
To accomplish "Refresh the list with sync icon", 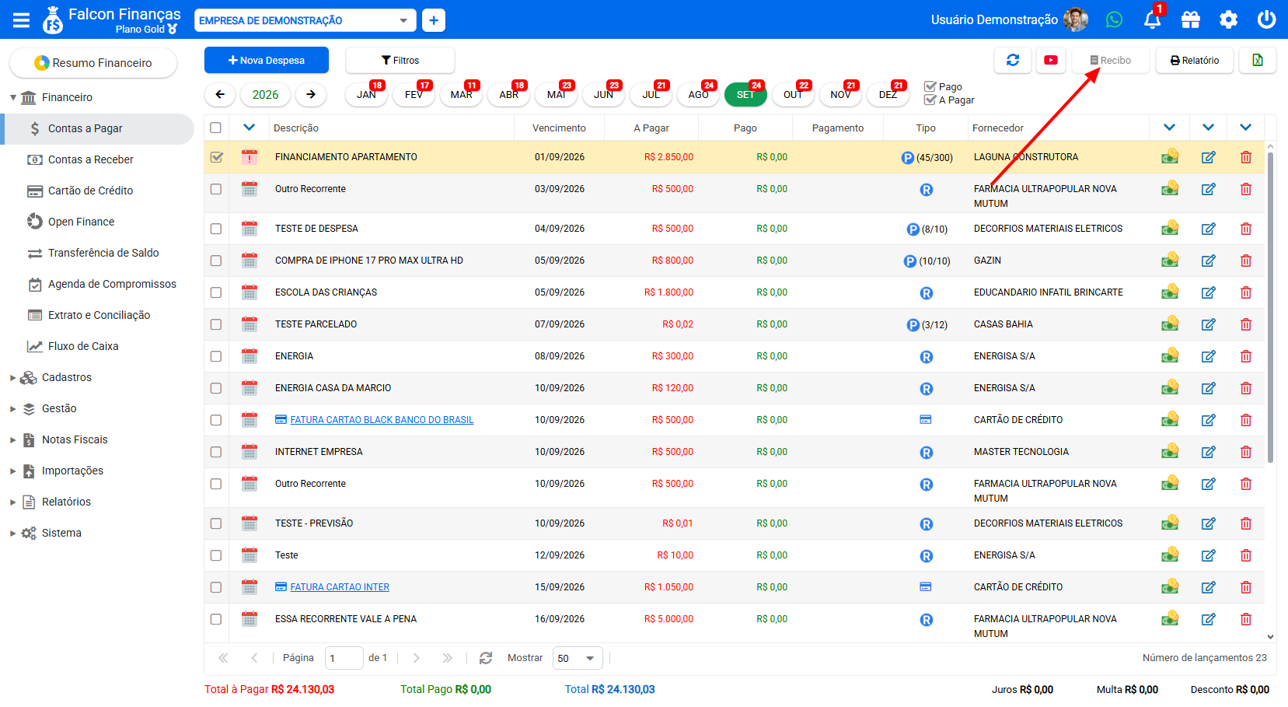I will 1013,60.
